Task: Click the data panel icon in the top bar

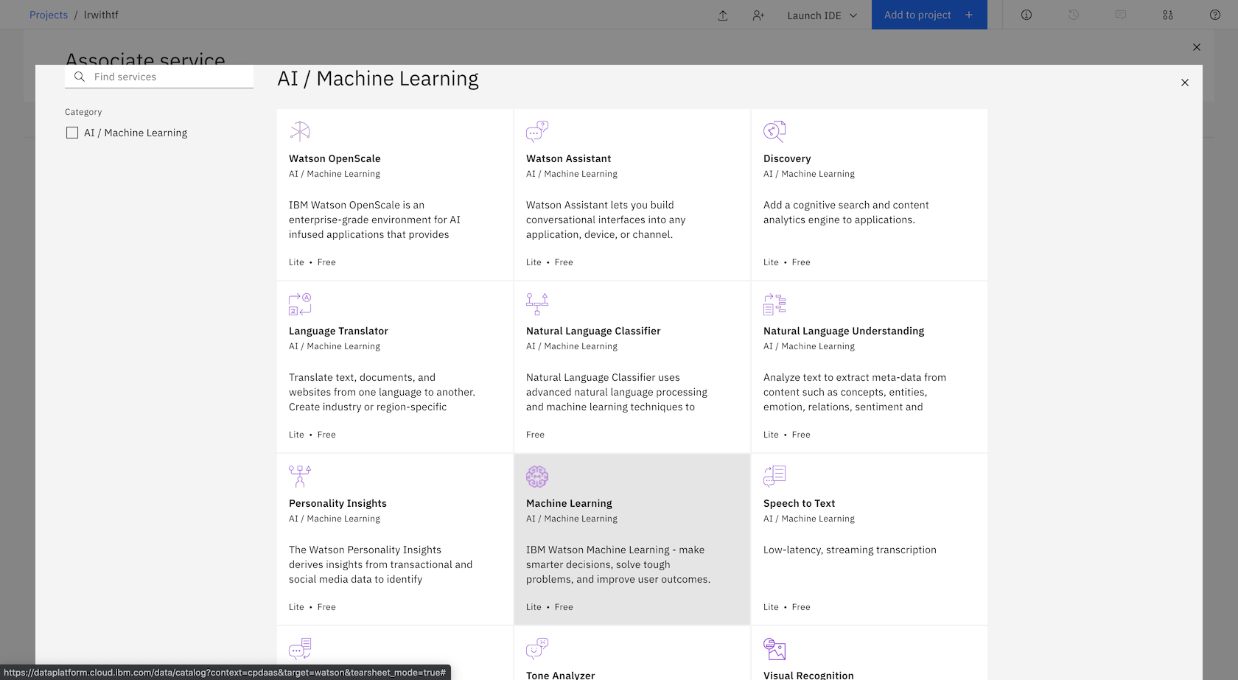Action: point(1168,15)
